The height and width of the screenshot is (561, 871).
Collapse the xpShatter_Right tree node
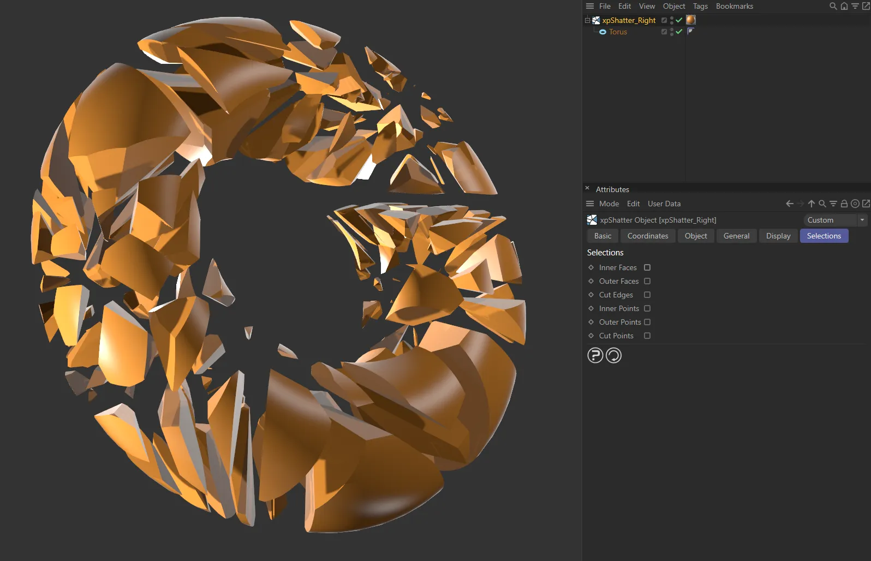(x=587, y=20)
